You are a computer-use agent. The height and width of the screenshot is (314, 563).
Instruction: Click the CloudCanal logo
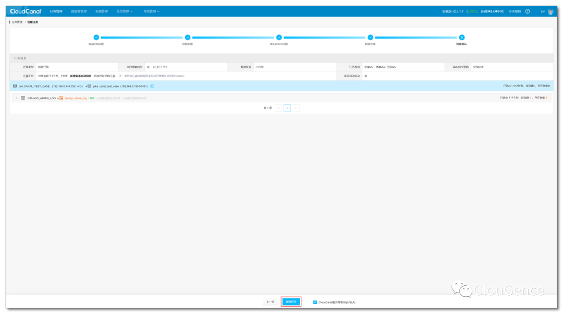coord(26,11)
